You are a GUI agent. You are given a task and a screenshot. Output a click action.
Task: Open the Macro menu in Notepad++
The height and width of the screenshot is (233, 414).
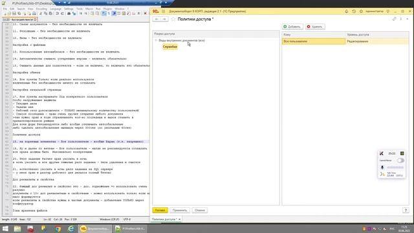[89, 8]
